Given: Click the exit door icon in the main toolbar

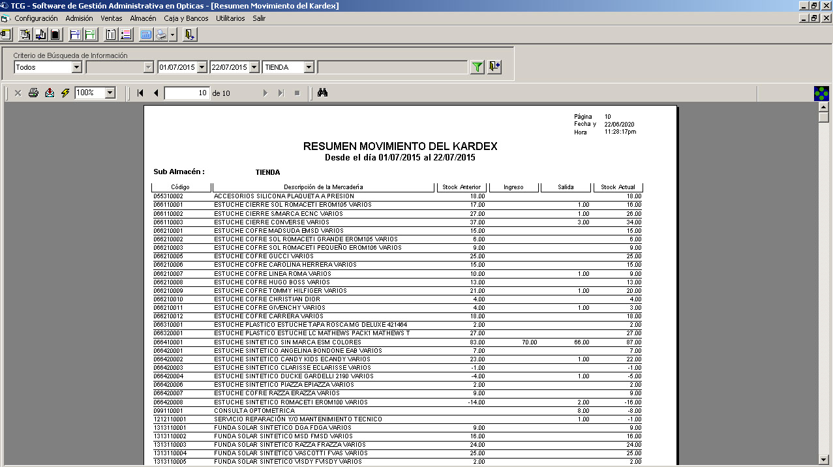Looking at the screenshot, I should coord(189,35).
